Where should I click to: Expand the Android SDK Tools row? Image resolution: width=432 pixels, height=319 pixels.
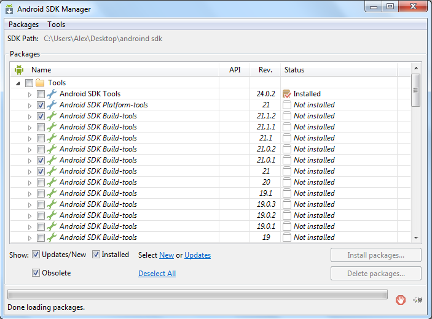coord(29,94)
